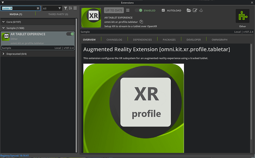Open the window menu triangle in title bar
This screenshot has width=255, height=158.
[x=3, y=3]
